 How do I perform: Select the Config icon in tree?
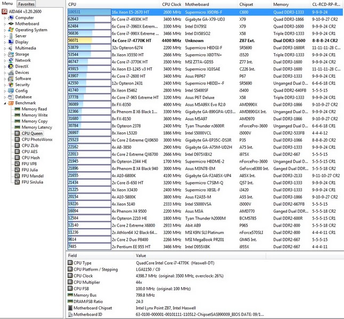tap(11, 91)
